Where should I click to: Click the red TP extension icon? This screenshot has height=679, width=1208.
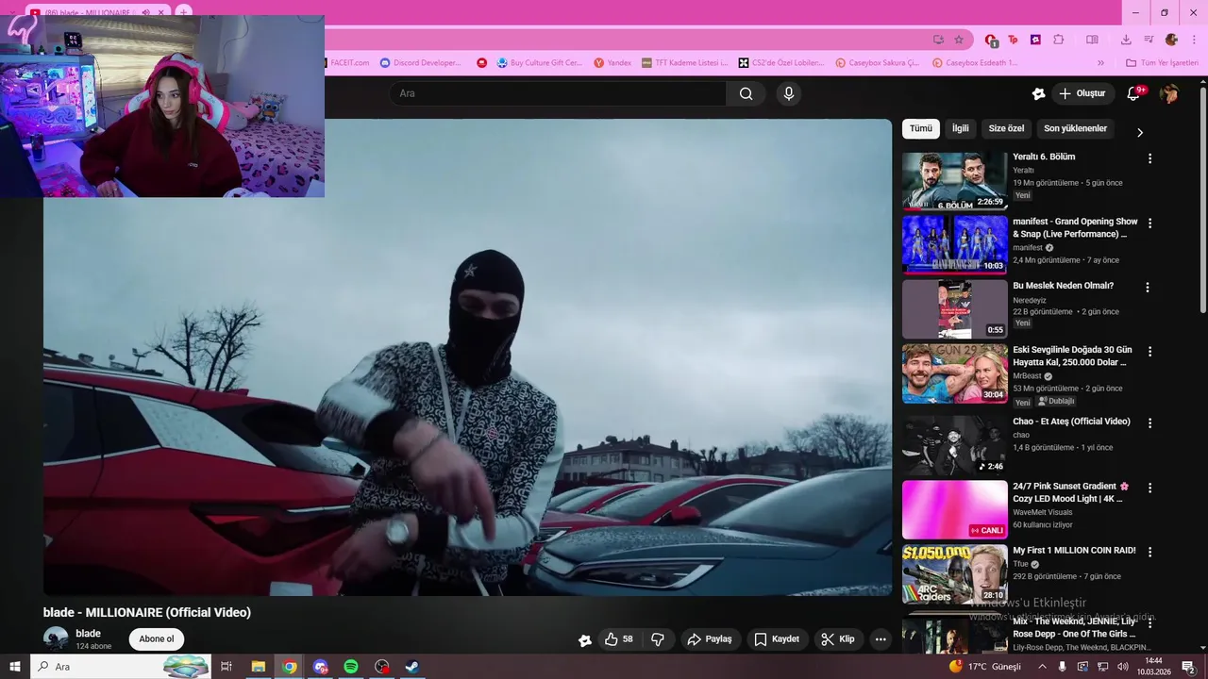[1014, 40]
